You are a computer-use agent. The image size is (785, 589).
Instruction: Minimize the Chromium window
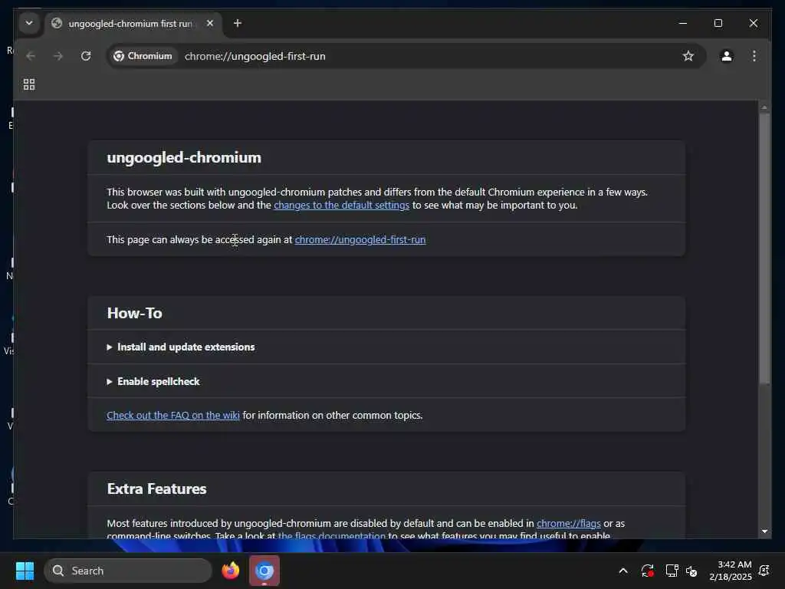pyautogui.click(x=683, y=23)
